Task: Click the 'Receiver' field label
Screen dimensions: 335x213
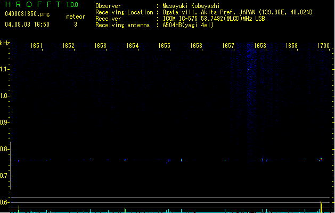Action: [108, 19]
